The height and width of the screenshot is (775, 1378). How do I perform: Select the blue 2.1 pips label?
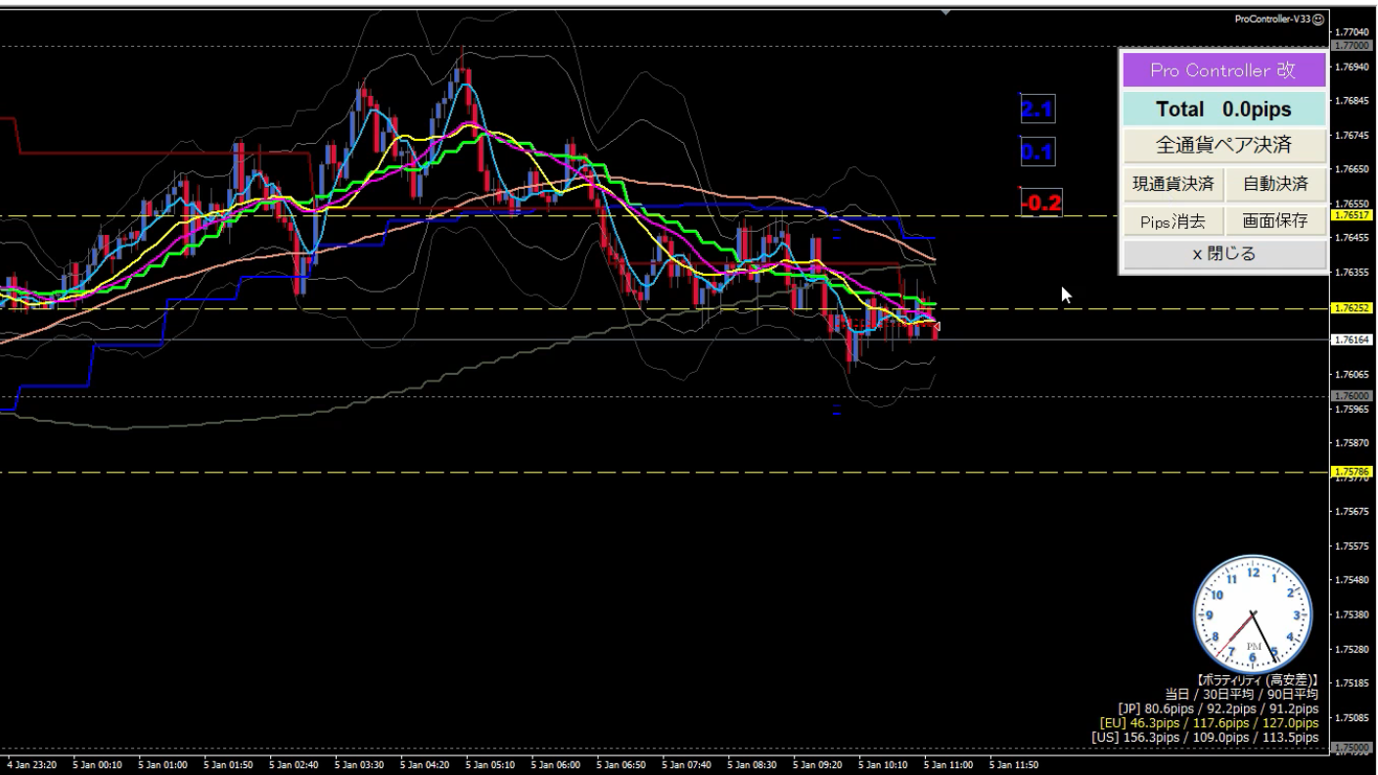pos(1037,109)
